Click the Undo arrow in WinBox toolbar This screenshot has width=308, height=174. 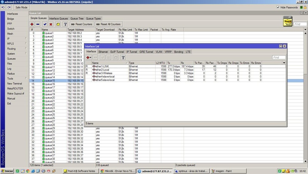(3, 7)
